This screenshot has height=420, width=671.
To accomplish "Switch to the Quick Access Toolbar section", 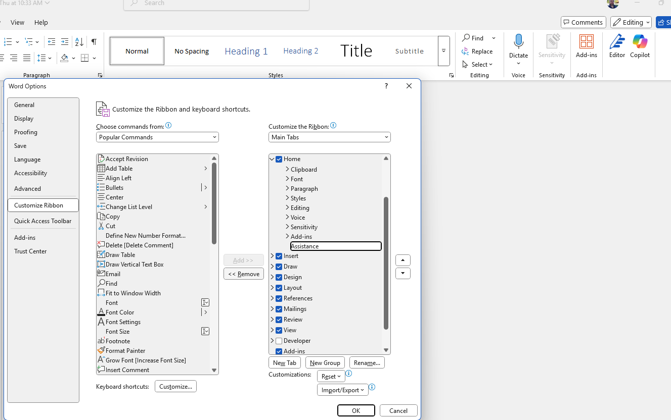I will click(x=43, y=221).
